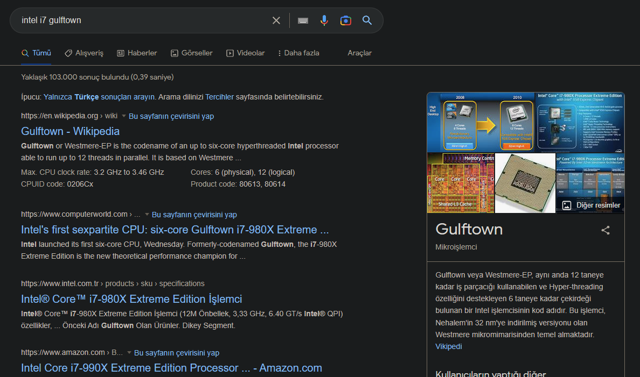Switch to the Haberler tab
Viewport: 640px width, 377px height.
tap(137, 53)
